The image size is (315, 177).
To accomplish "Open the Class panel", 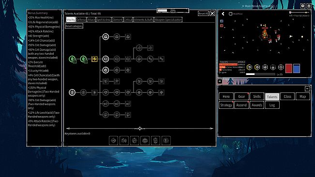I will click(287, 97).
